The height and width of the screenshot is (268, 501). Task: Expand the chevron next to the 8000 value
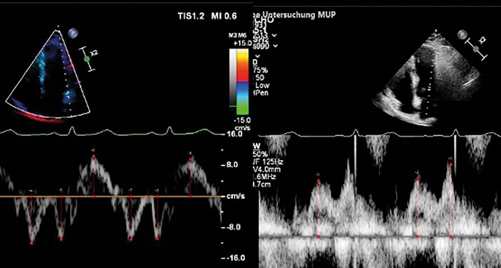coord(276,47)
